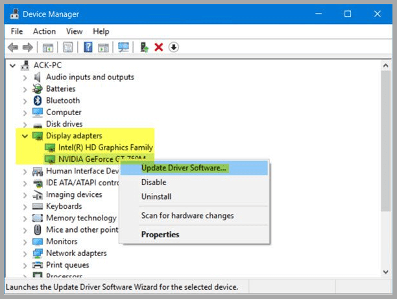The image size is (397, 299).
Task: Click the Audio inputs speaker icon
Action: (x=38, y=77)
